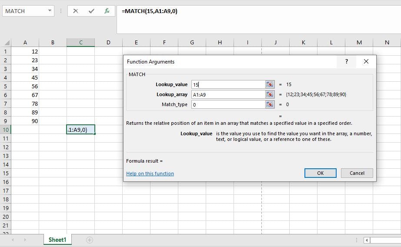Select column M header
This screenshot has width=401, height=247.
[x=359, y=43]
